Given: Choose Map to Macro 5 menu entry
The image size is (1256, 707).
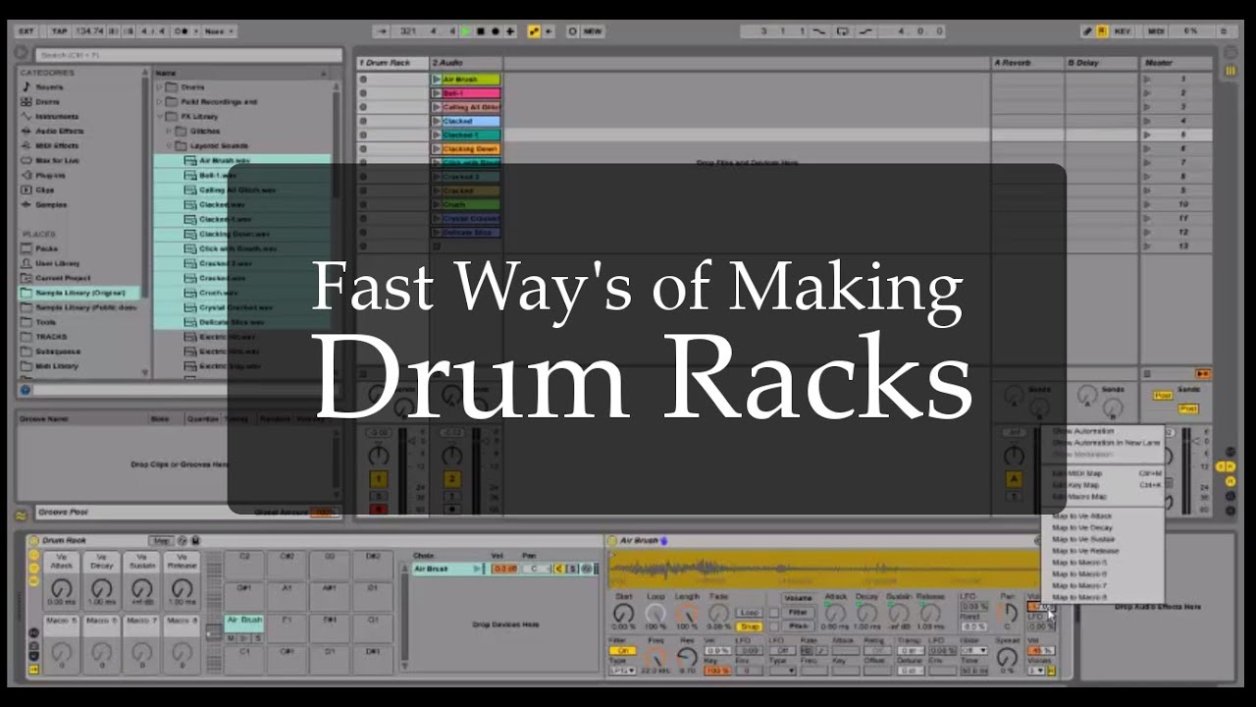Looking at the screenshot, I should 1079,563.
